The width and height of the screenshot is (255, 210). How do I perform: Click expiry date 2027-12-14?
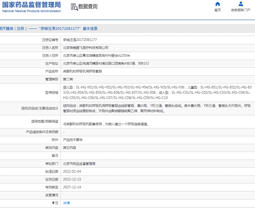click(72, 187)
